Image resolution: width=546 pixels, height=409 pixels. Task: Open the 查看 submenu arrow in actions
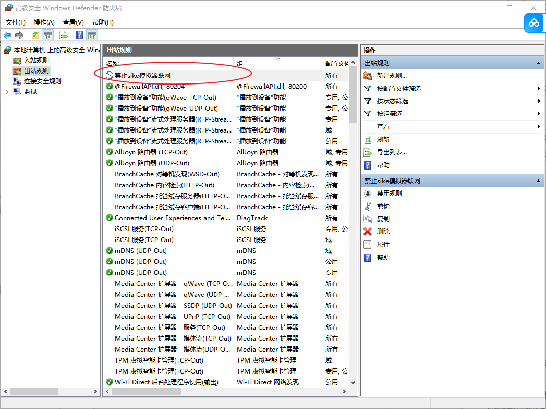click(x=539, y=126)
